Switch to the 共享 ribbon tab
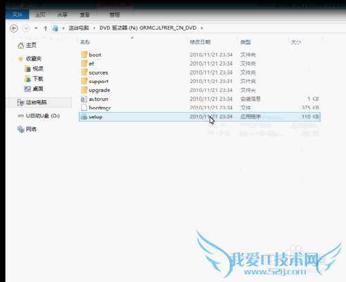346x282 pixels. (x=62, y=15)
